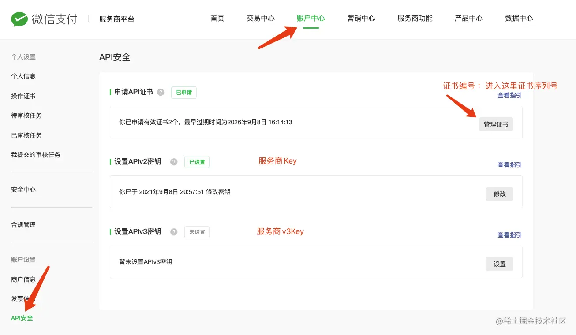Select 已审核任务 in the sidebar
This screenshot has width=576, height=335.
coord(26,135)
